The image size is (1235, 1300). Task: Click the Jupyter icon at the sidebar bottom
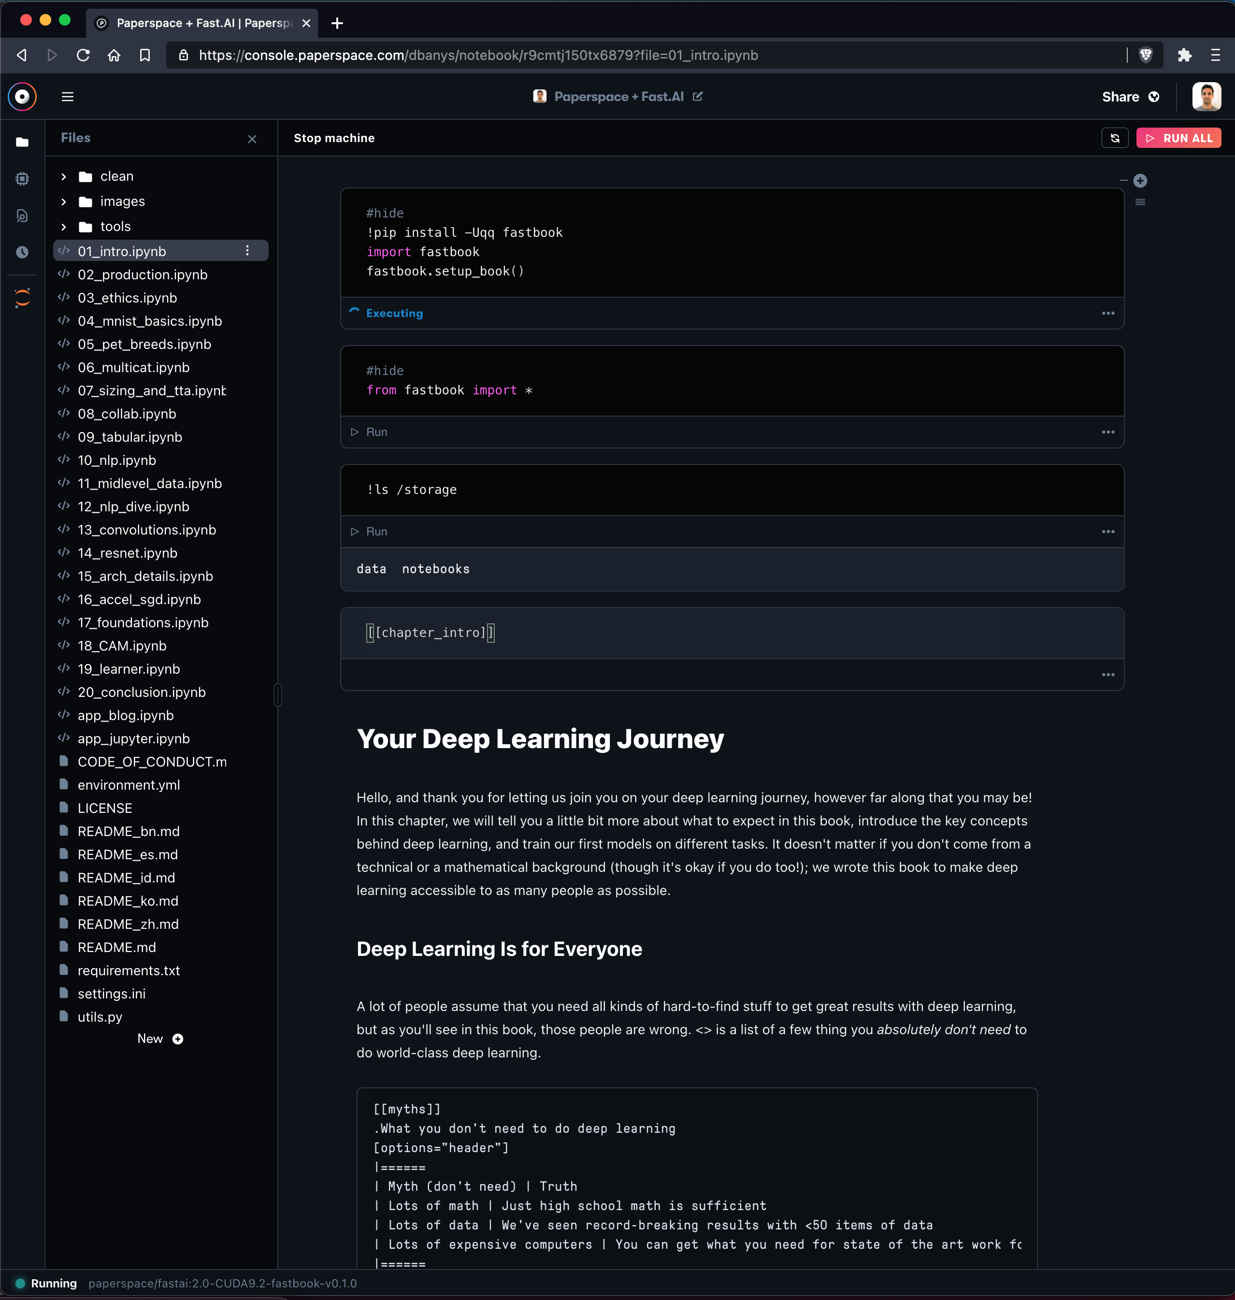tap(22, 297)
